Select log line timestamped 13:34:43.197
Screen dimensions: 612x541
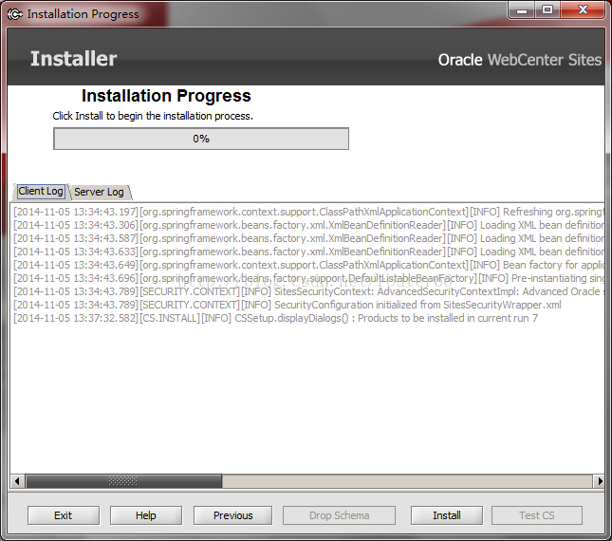click(x=308, y=212)
